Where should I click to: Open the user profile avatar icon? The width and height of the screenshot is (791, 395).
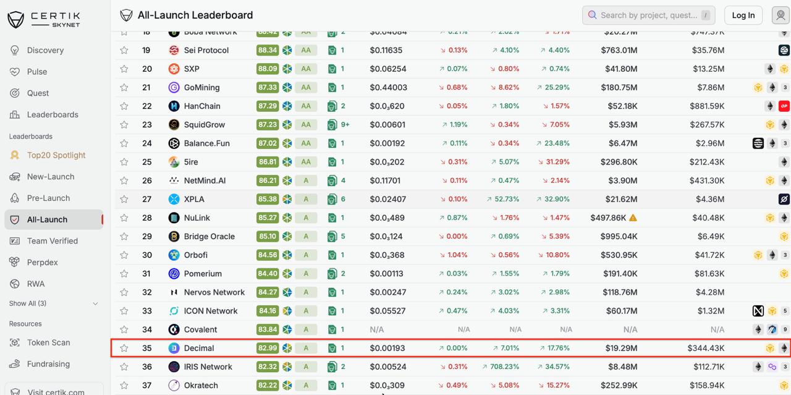click(x=780, y=15)
